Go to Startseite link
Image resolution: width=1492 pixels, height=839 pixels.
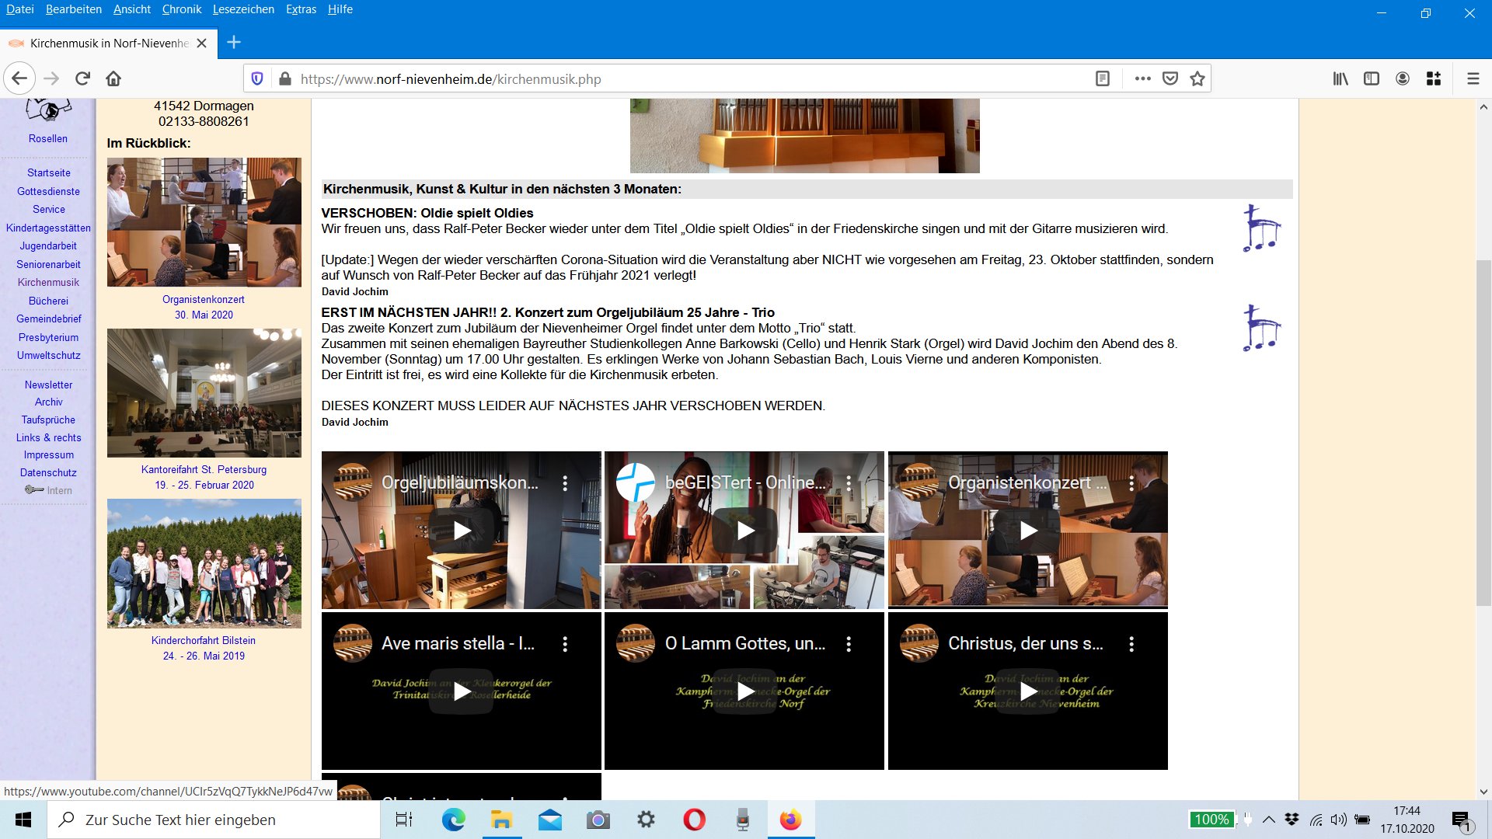tap(48, 172)
